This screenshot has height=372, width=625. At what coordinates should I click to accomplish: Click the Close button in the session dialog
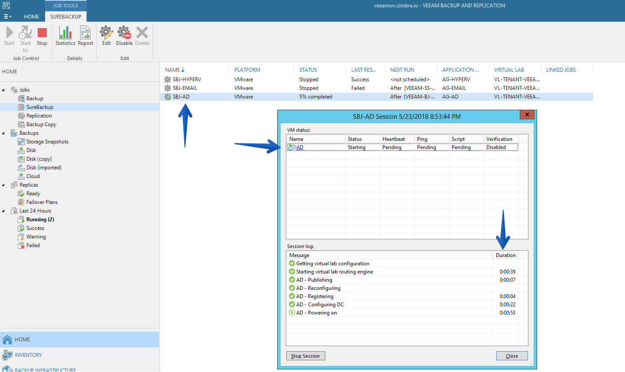(512, 356)
